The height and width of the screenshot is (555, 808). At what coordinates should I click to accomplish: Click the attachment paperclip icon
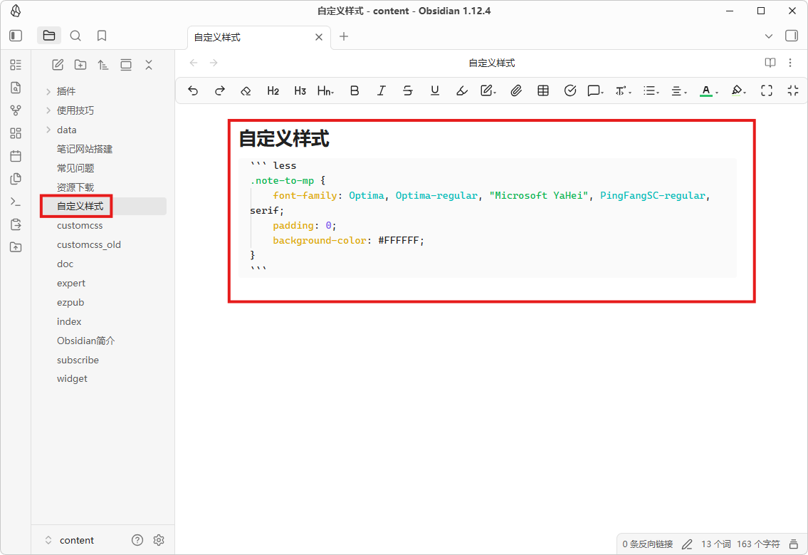pyautogui.click(x=516, y=90)
